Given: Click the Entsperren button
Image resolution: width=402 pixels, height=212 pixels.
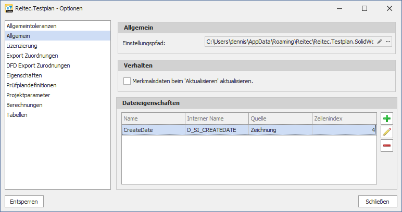Looking at the screenshot, I should pyautogui.click(x=24, y=201).
